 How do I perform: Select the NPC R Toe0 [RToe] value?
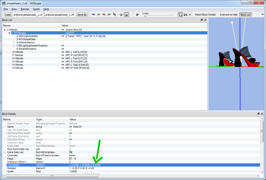click(77, 68)
